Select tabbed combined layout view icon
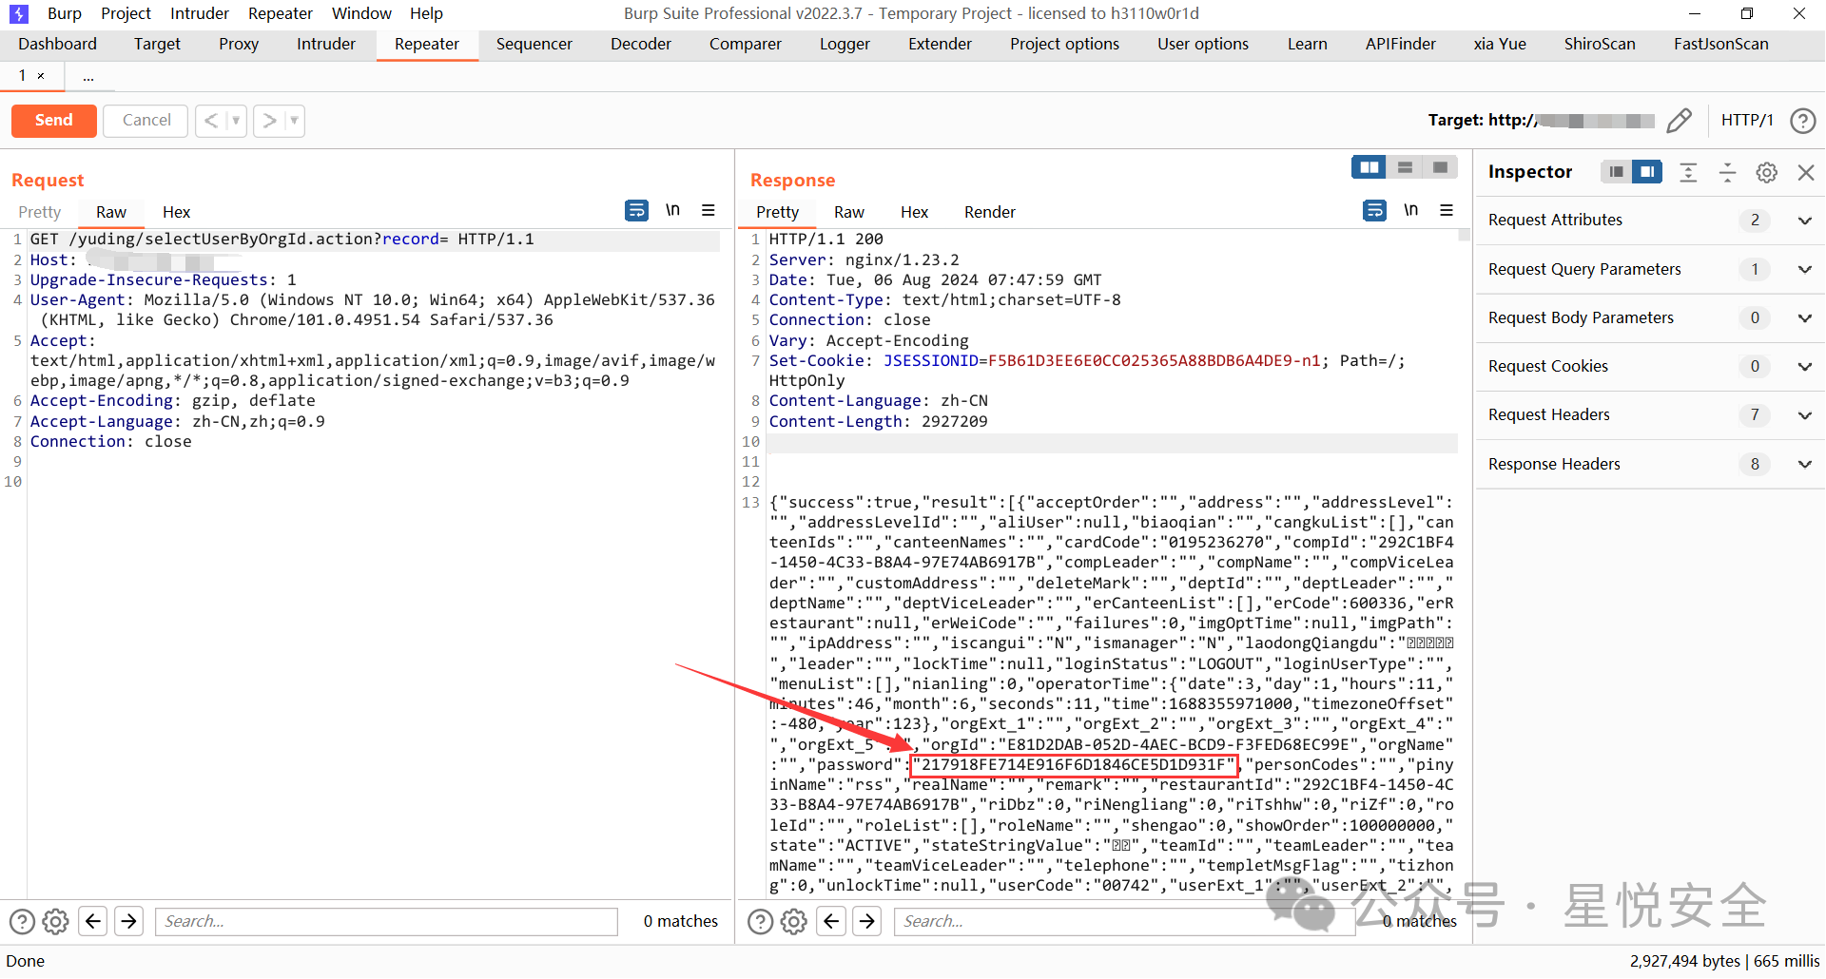 [1440, 167]
